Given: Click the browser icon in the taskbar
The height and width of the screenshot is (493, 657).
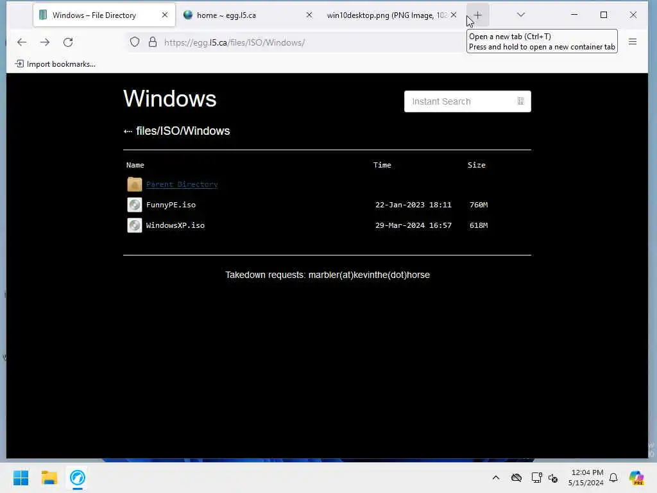Looking at the screenshot, I should [78, 478].
